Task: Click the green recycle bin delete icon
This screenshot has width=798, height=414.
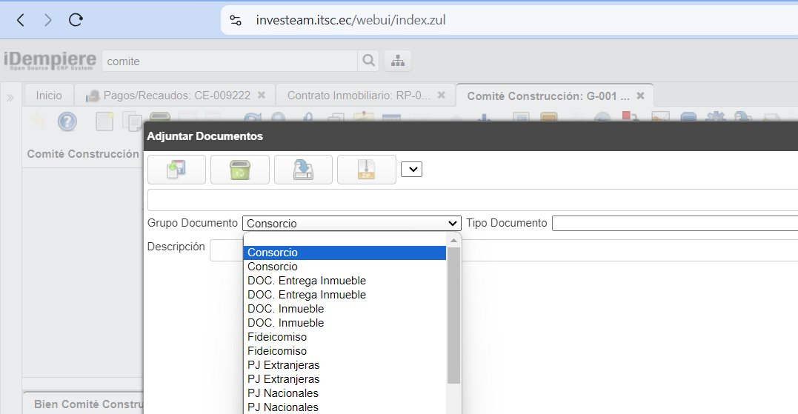Action: point(239,170)
